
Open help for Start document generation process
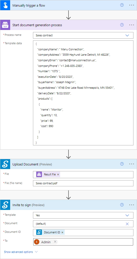122,25
